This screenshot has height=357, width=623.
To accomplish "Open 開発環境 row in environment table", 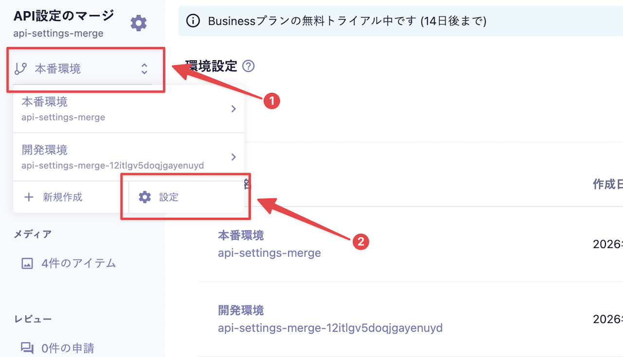I will 411,319.
